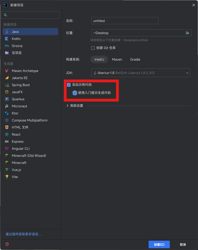Viewport: 198px width, 250px height.
Task: Click the React atom icon
Action: pos(7,134)
